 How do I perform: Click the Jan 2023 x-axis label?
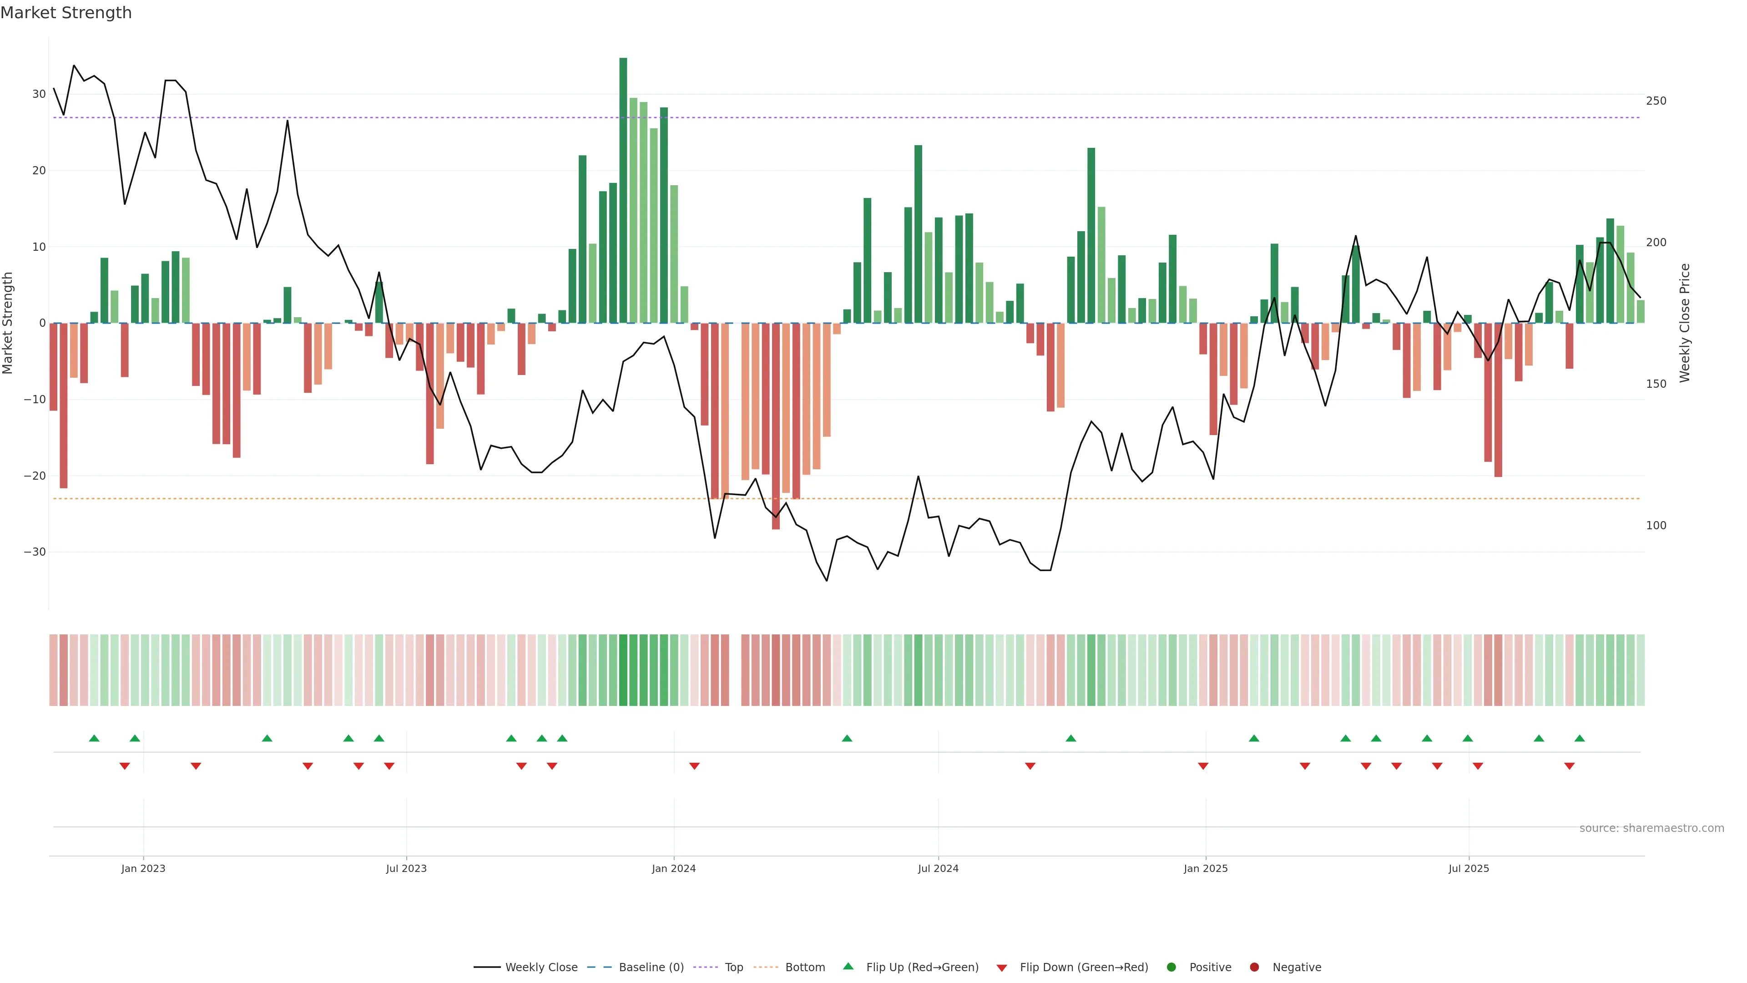click(143, 868)
